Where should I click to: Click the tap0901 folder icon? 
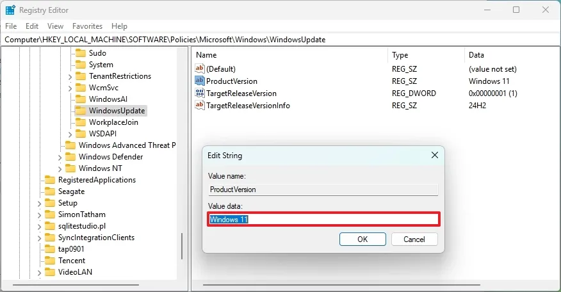click(50, 248)
